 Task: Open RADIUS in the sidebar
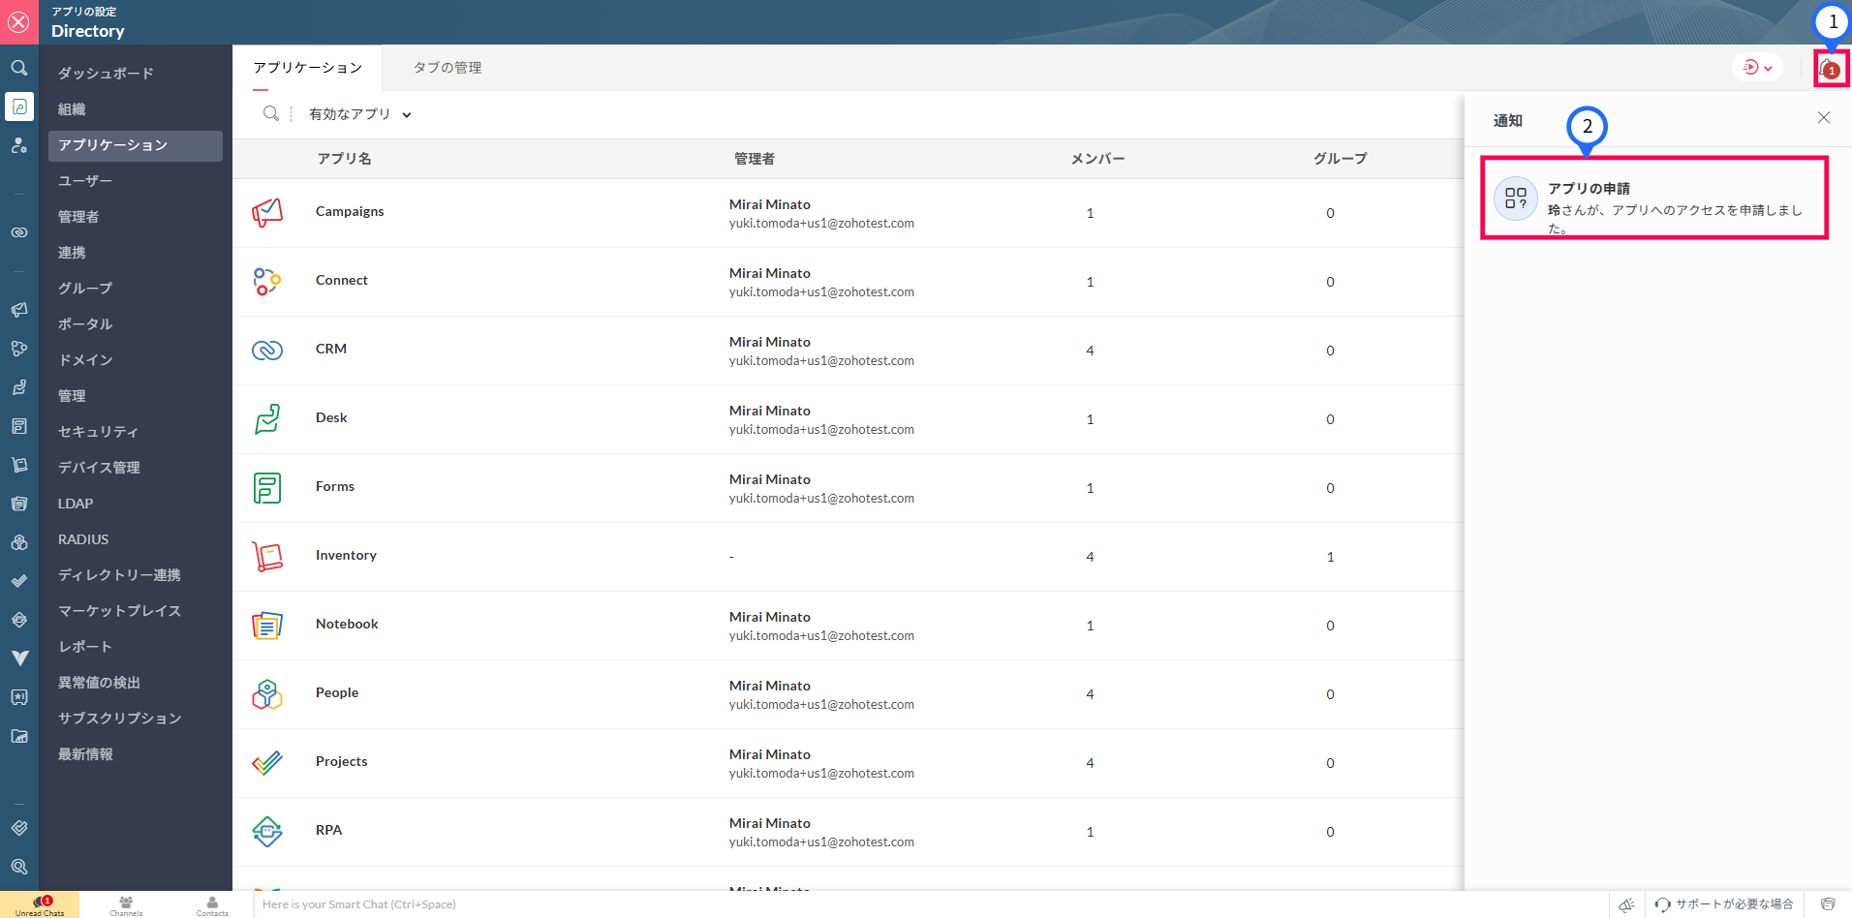136,539
